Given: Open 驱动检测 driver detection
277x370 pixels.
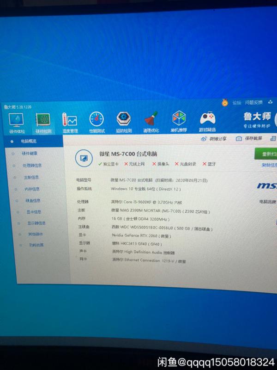Looking at the screenshot, I should [124, 122].
